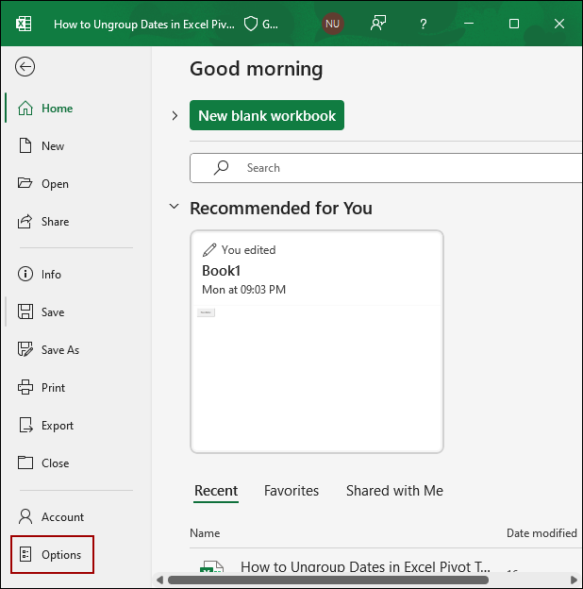
Task: Sort by the Date modified column header
Action: point(541,533)
